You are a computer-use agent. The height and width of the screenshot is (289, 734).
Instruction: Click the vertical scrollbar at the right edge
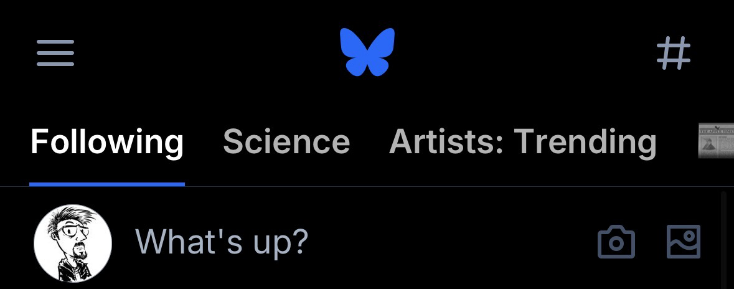pyautogui.click(x=723, y=240)
